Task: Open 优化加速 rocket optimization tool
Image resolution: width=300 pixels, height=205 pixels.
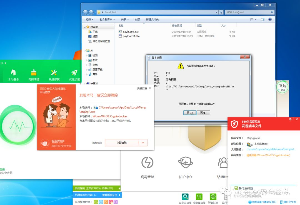Action: click(74, 75)
